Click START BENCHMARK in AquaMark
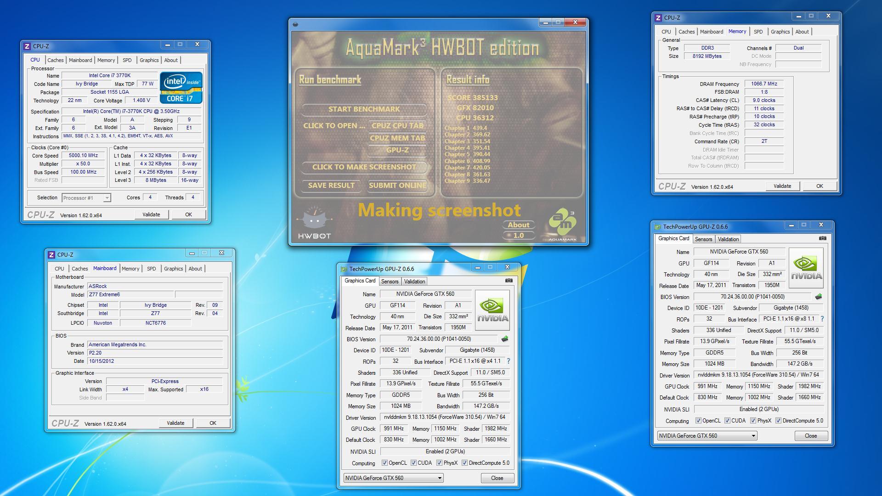 pyautogui.click(x=364, y=109)
